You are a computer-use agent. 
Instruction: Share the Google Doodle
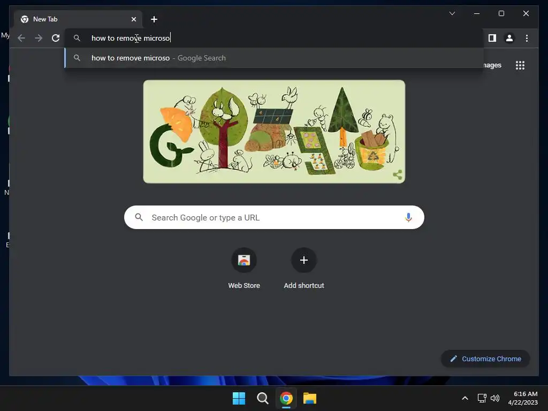398,174
